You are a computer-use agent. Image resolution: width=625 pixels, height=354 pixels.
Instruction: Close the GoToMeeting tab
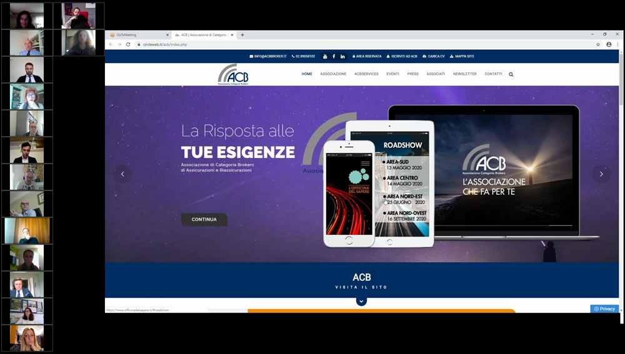tap(167, 35)
